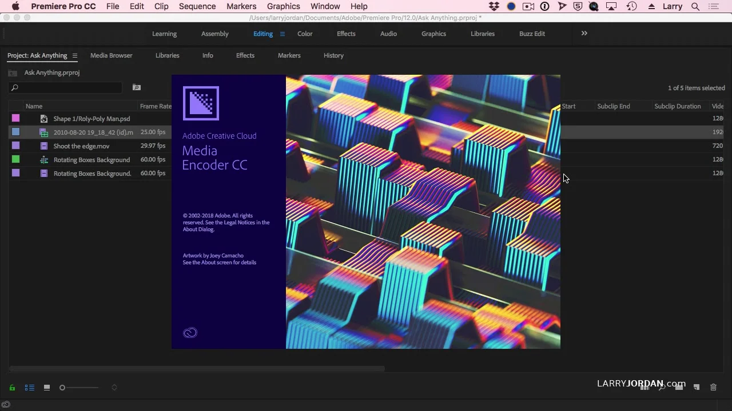Click the screen recording camera menu icon

tap(528, 6)
